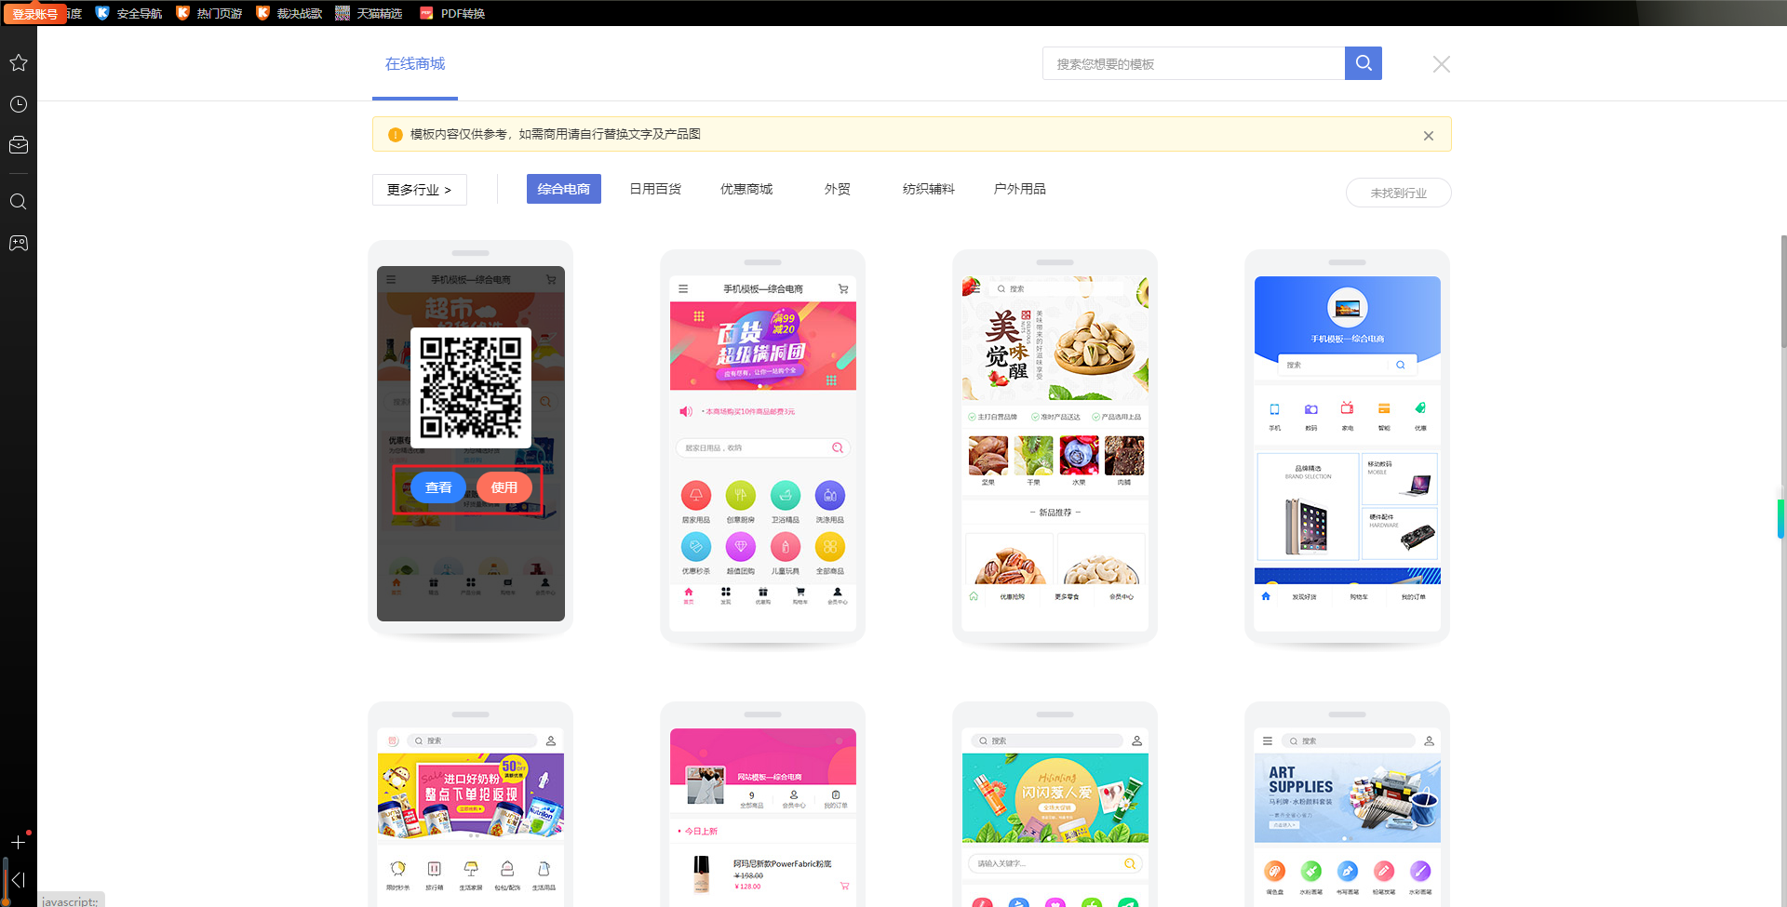Expand the 更多行业 industry list

420,190
